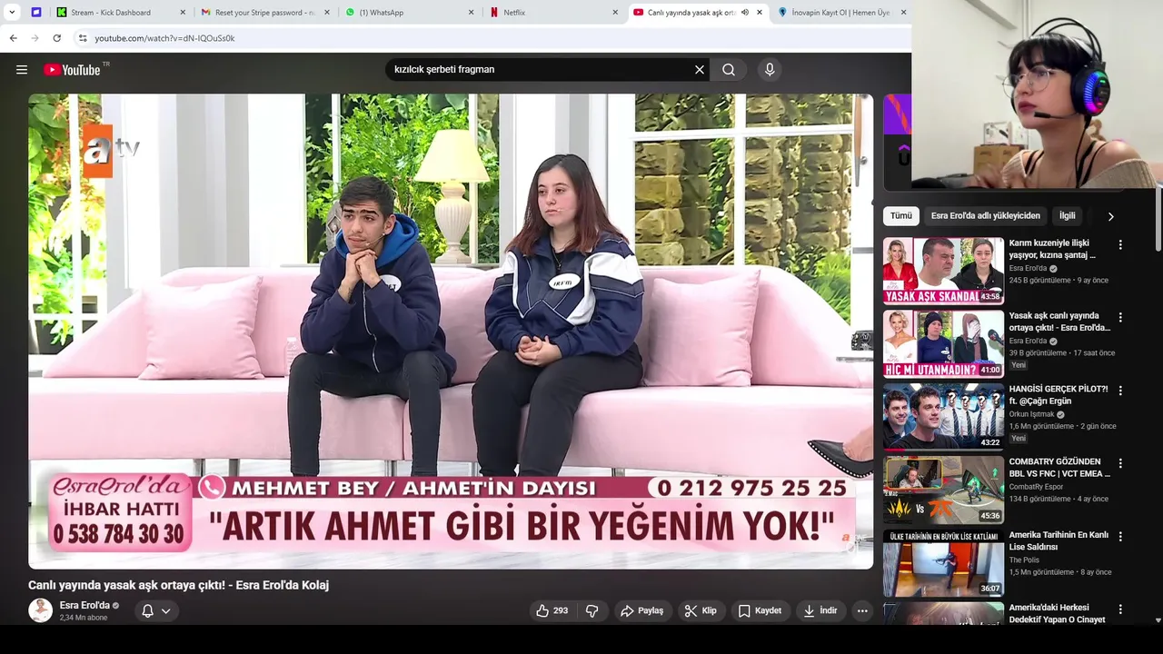Select Esra Erol'da adlı yükleyiciden chip
Viewport: 1163px width, 654px height.
coord(985,216)
